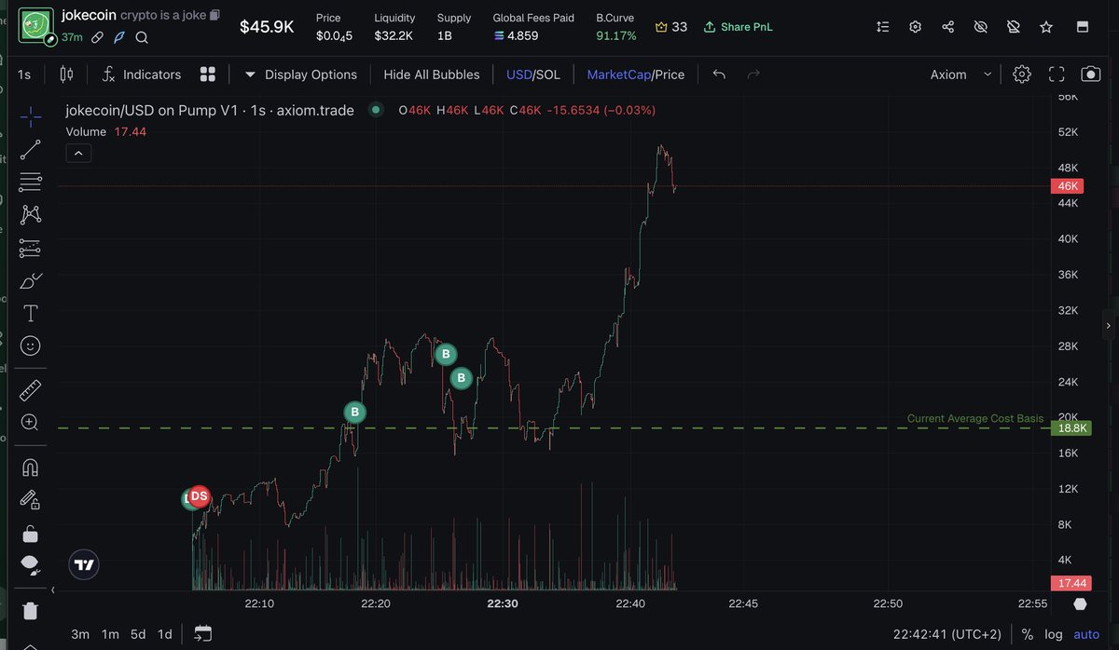
Task: Toggle auto scale
Action: tap(1086, 634)
